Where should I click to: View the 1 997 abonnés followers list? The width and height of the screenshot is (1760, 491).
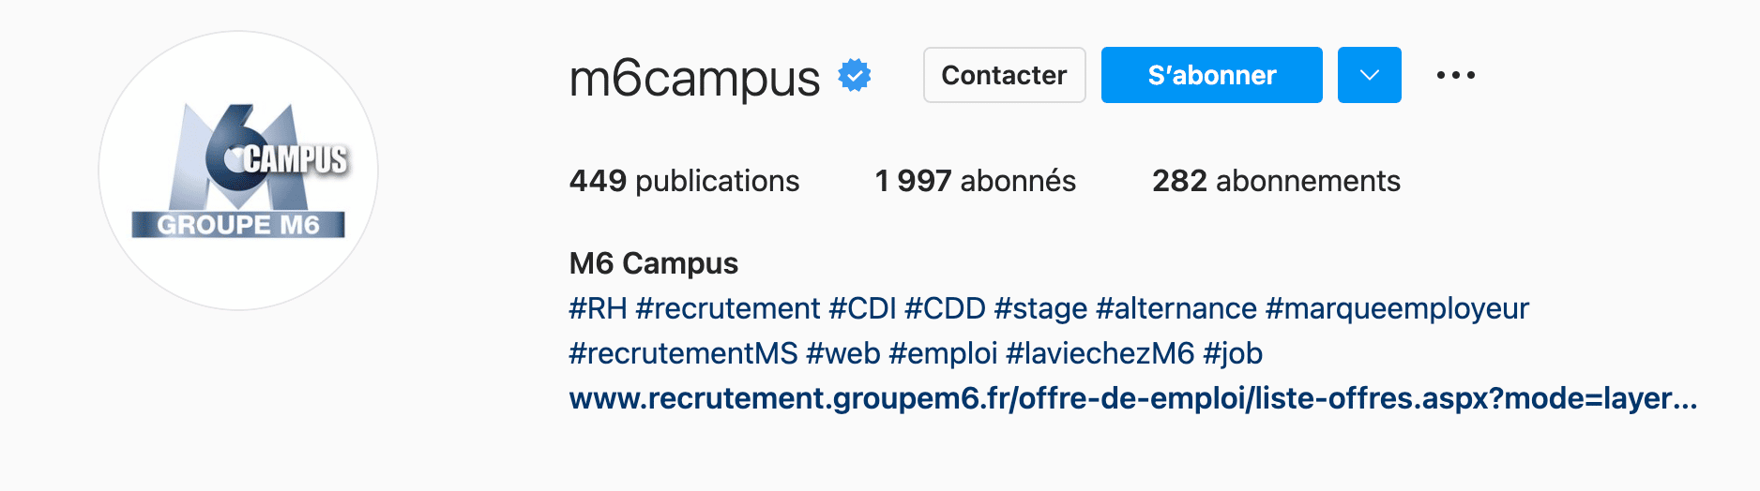click(976, 181)
